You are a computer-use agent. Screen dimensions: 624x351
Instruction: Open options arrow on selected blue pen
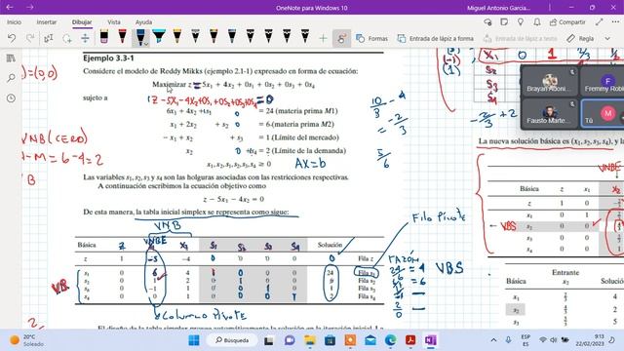(145, 43)
